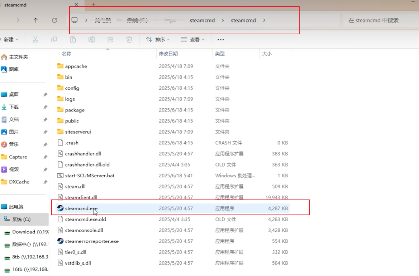The width and height of the screenshot is (419, 276).
Task: Select the config folder
Action: (173, 88)
